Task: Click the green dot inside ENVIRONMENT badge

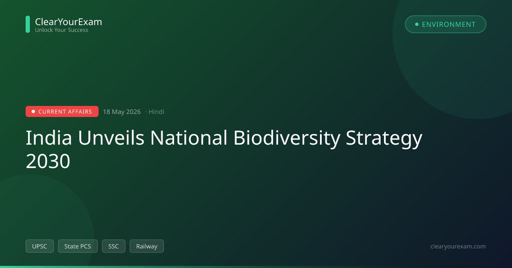Action: pyautogui.click(x=417, y=24)
